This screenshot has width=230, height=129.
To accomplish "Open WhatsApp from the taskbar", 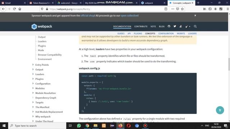I will [x=79, y=126].
